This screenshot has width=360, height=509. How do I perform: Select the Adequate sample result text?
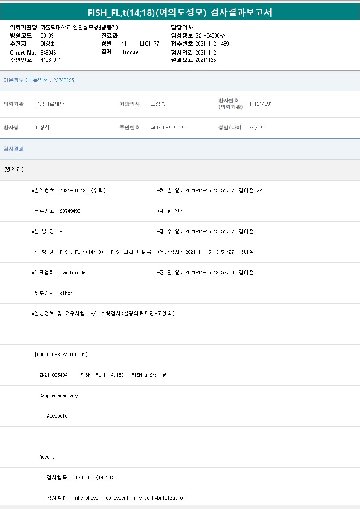57,416
